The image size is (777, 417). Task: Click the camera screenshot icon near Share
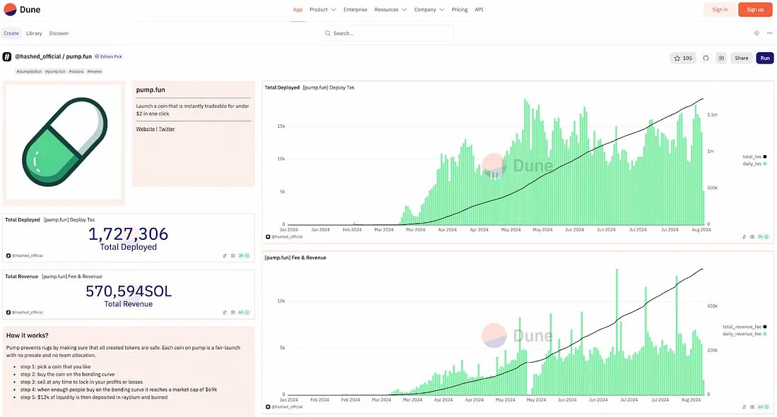[x=721, y=58]
